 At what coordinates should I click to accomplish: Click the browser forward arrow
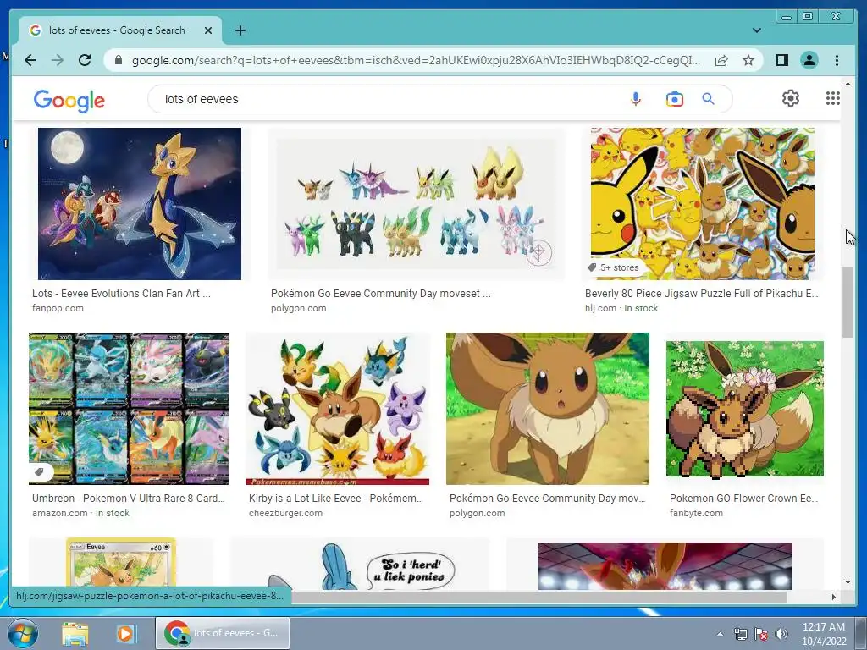pyautogui.click(x=58, y=60)
